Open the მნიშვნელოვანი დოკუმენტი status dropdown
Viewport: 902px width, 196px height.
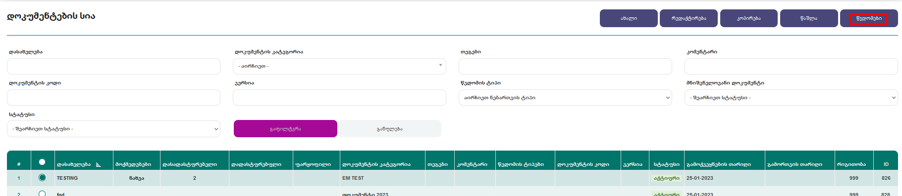tap(791, 98)
